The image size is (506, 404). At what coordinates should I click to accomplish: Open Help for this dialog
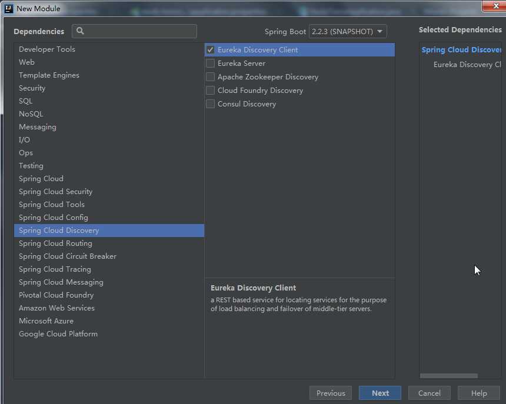click(x=479, y=393)
